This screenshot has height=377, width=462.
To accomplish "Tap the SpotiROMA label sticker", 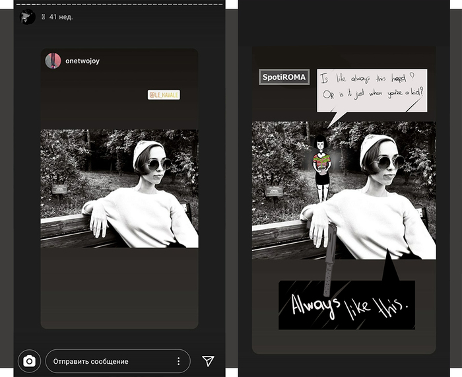I will click(x=284, y=77).
